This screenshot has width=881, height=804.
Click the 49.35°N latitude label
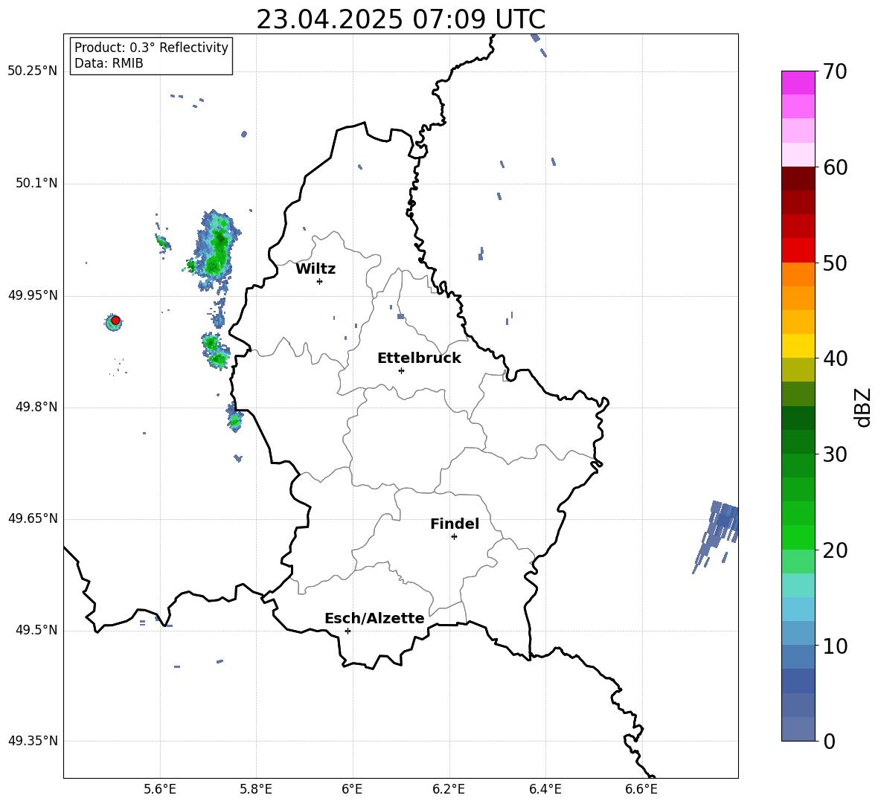click(x=33, y=741)
